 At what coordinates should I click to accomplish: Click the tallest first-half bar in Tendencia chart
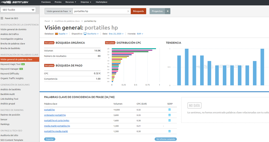(187, 67)
